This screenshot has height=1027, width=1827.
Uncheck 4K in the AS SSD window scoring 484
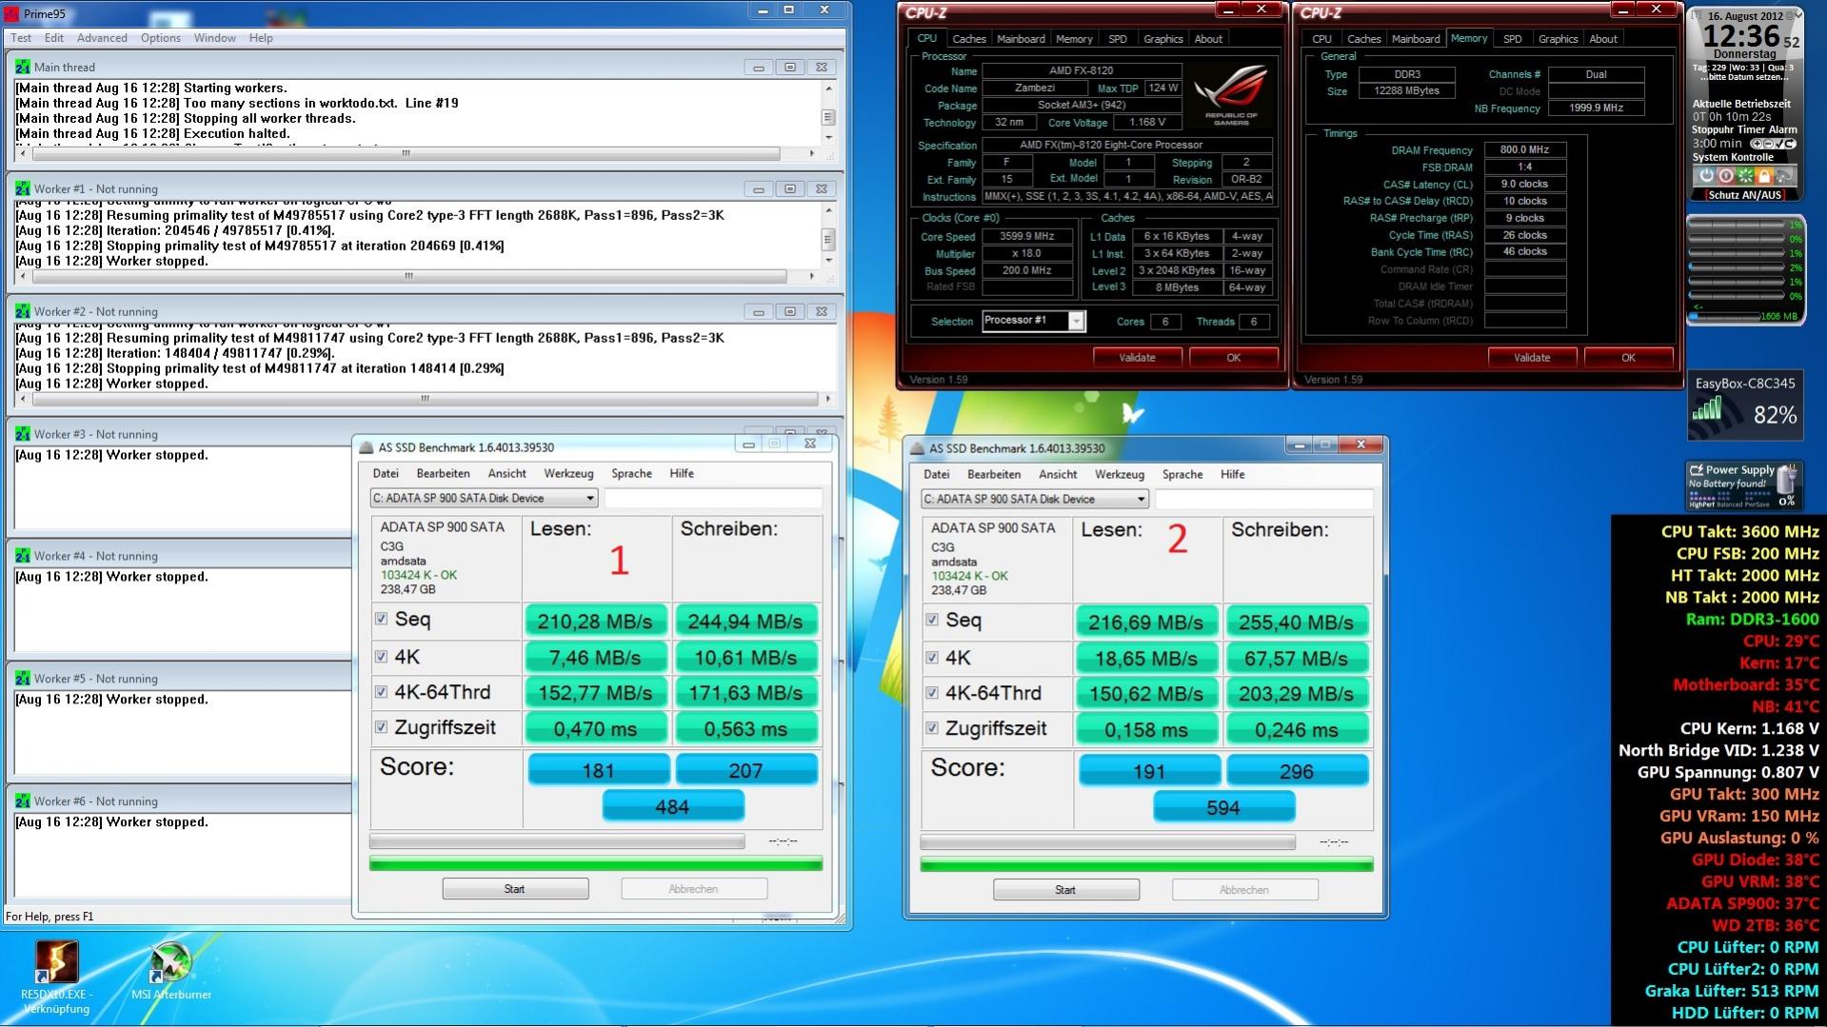382,657
